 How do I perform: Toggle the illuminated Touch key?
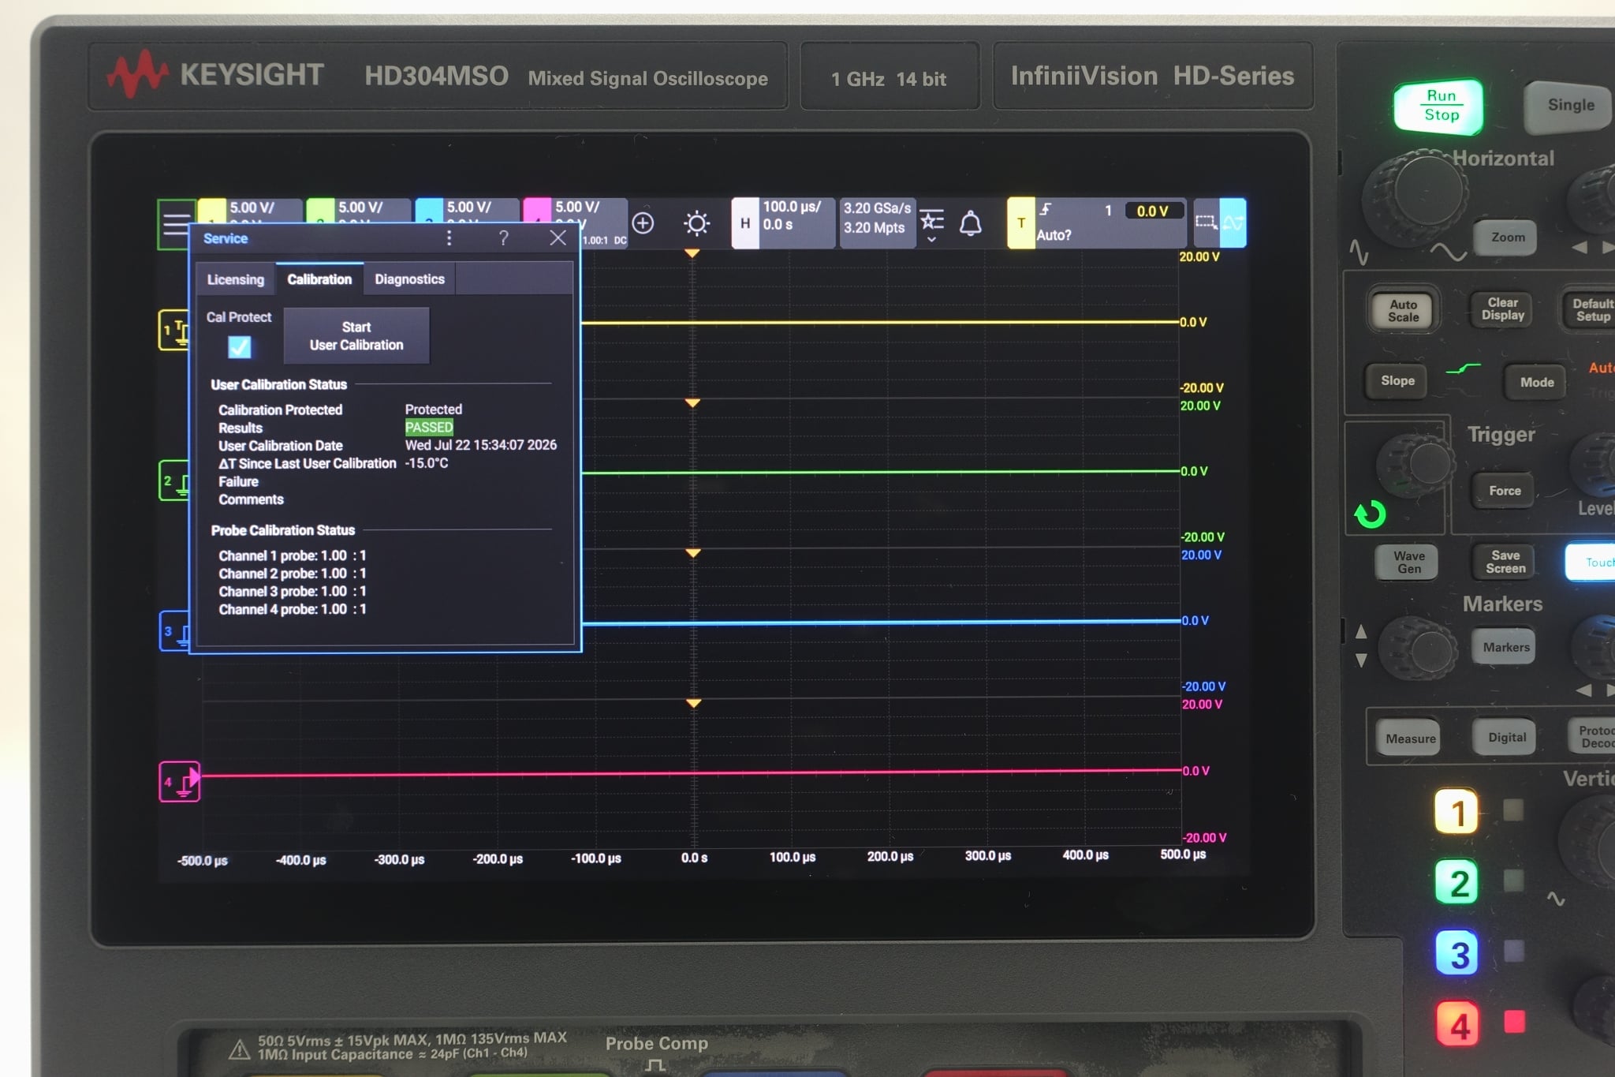point(1591,562)
